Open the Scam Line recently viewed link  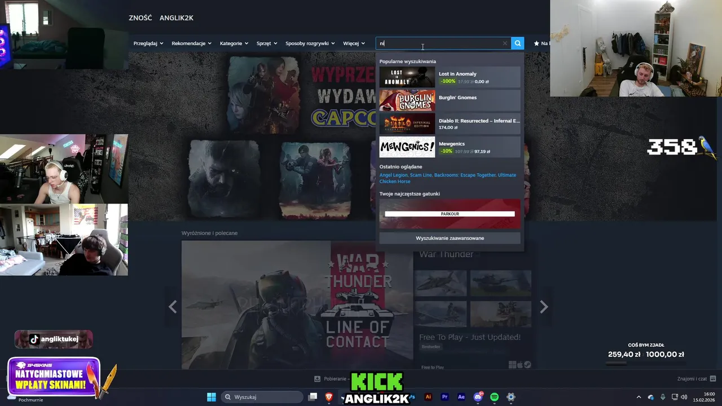pyautogui.click(x=422, y=175)
